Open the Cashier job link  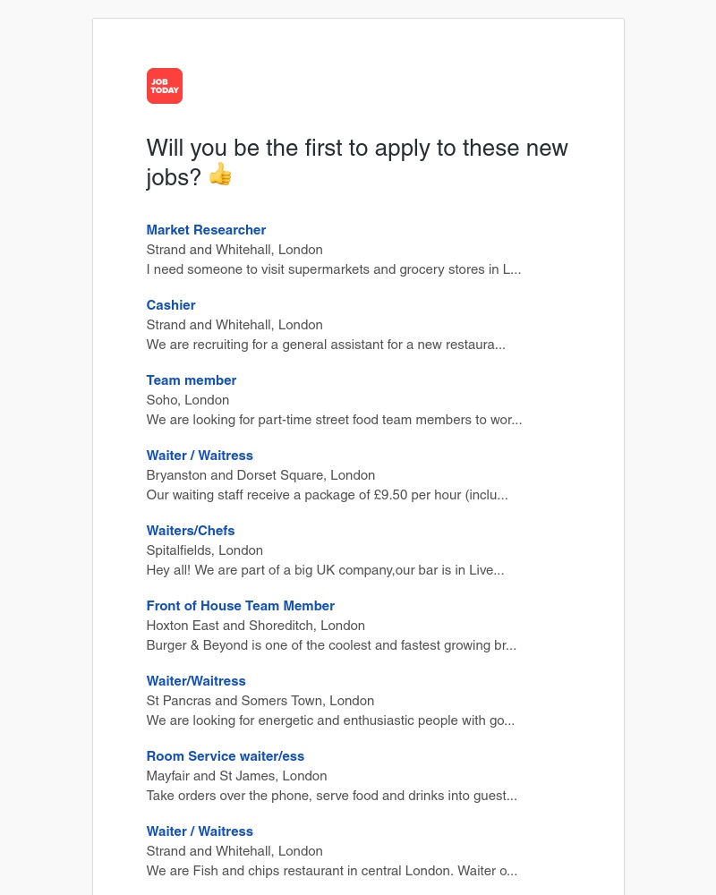pyautogui.click(x=171, y=305)
